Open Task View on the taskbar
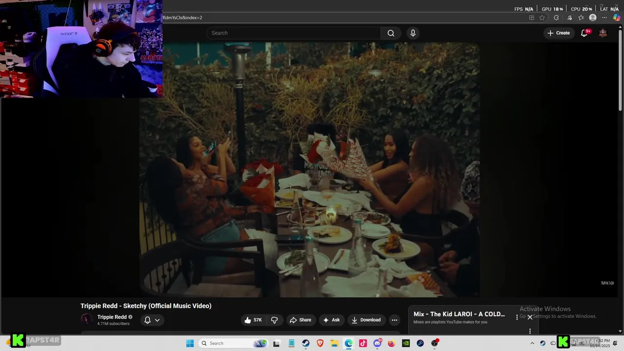The width and height of the screenshot is (624, 351). coord(277,343)
